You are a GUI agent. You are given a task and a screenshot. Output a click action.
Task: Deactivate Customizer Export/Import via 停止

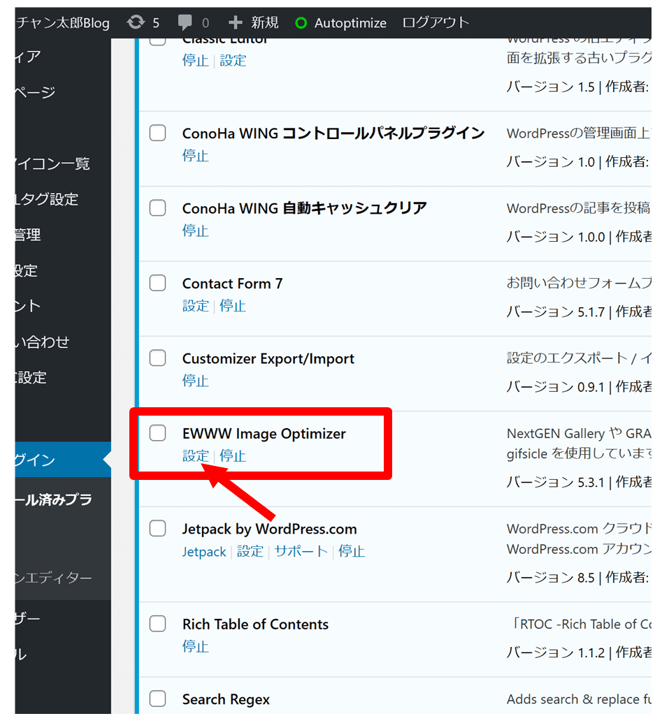click(195, 381)
